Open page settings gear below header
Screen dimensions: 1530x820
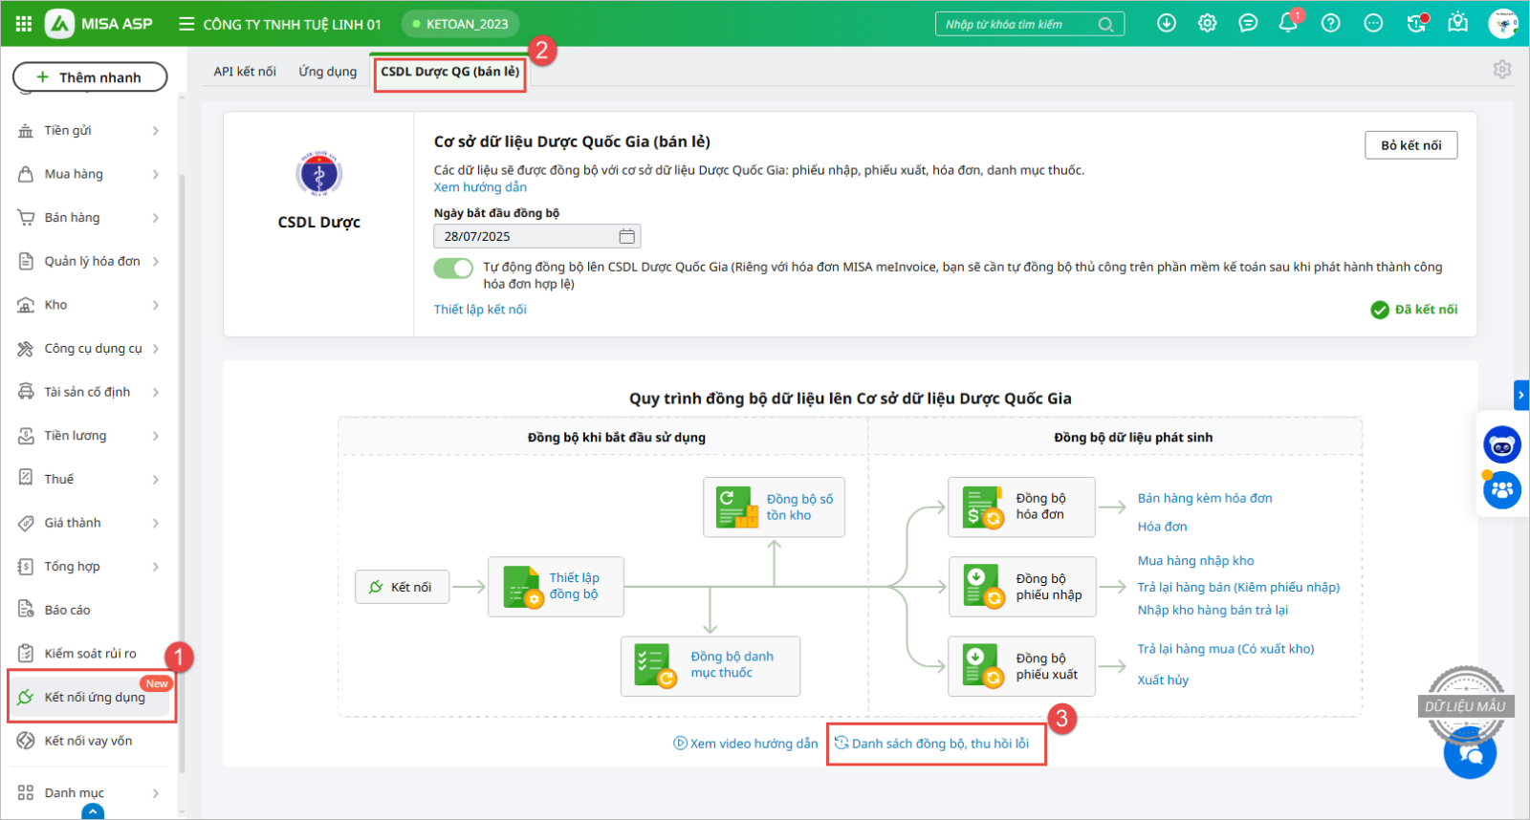point(1502,70)
